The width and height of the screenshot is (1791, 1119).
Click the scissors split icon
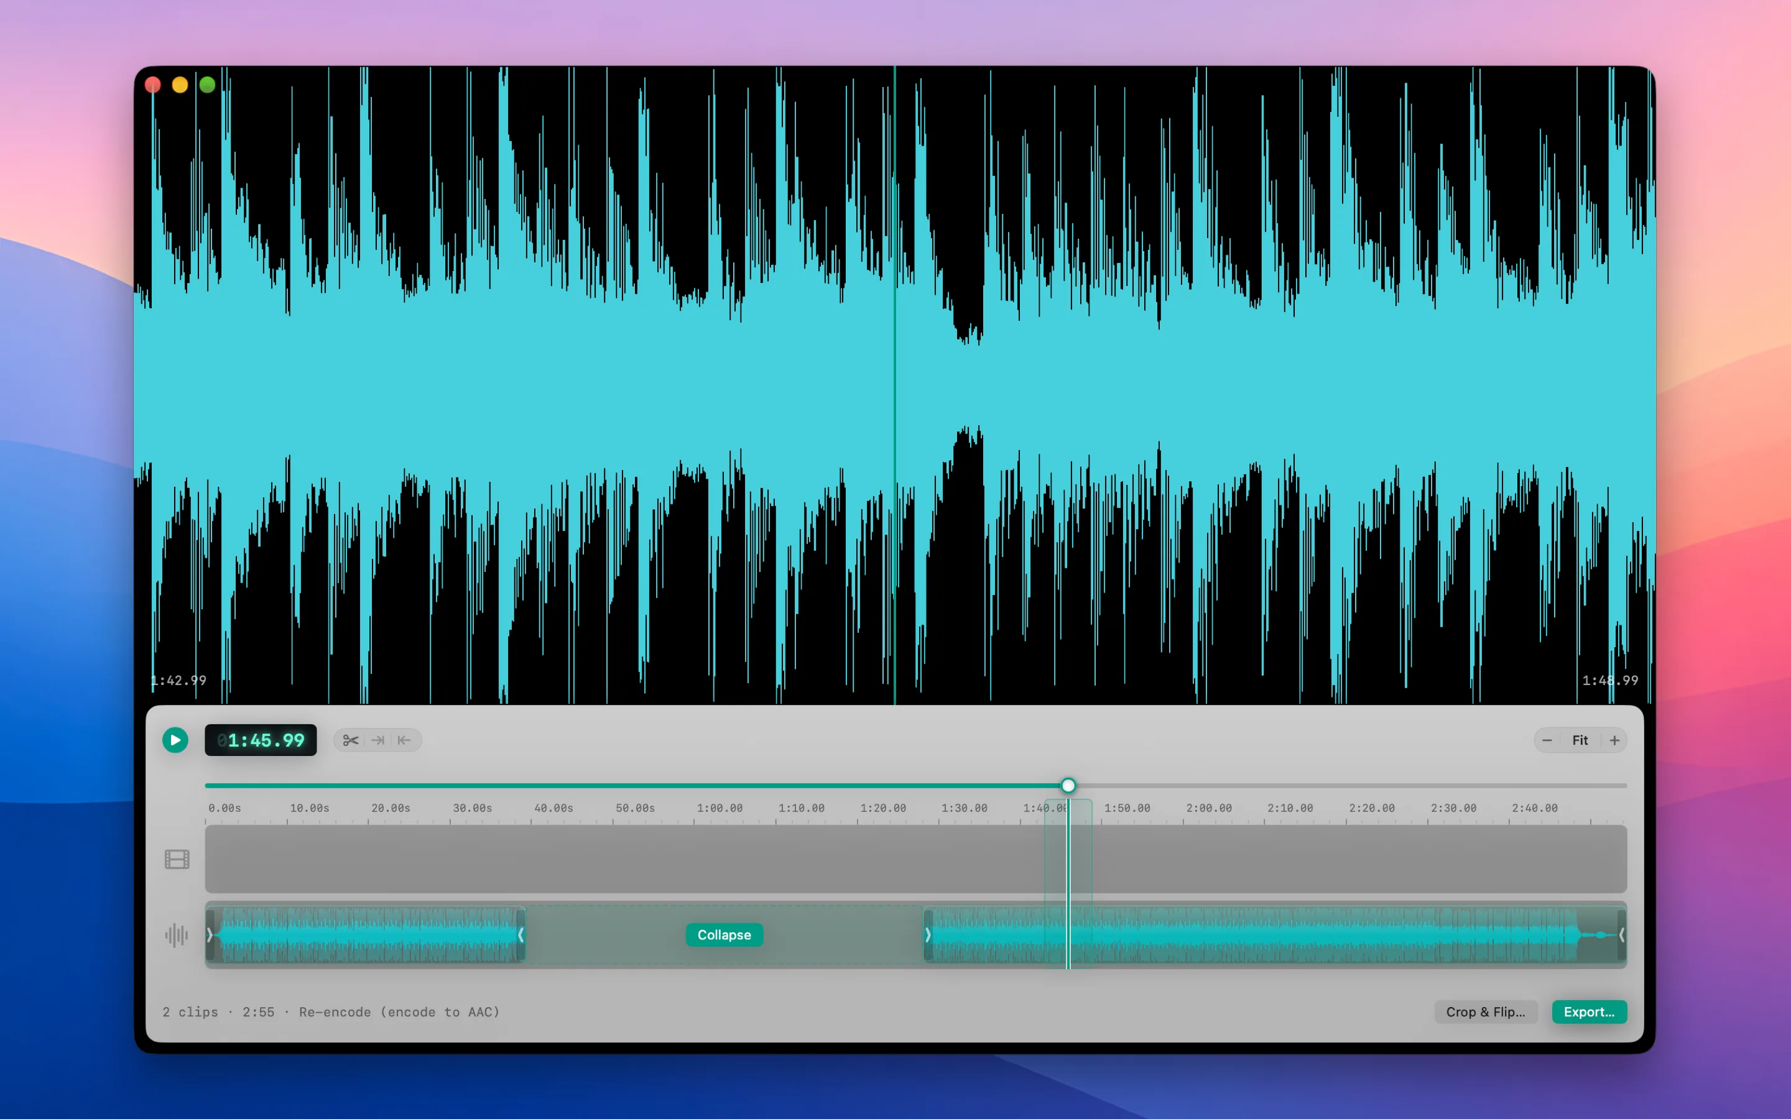click(351, 740)
